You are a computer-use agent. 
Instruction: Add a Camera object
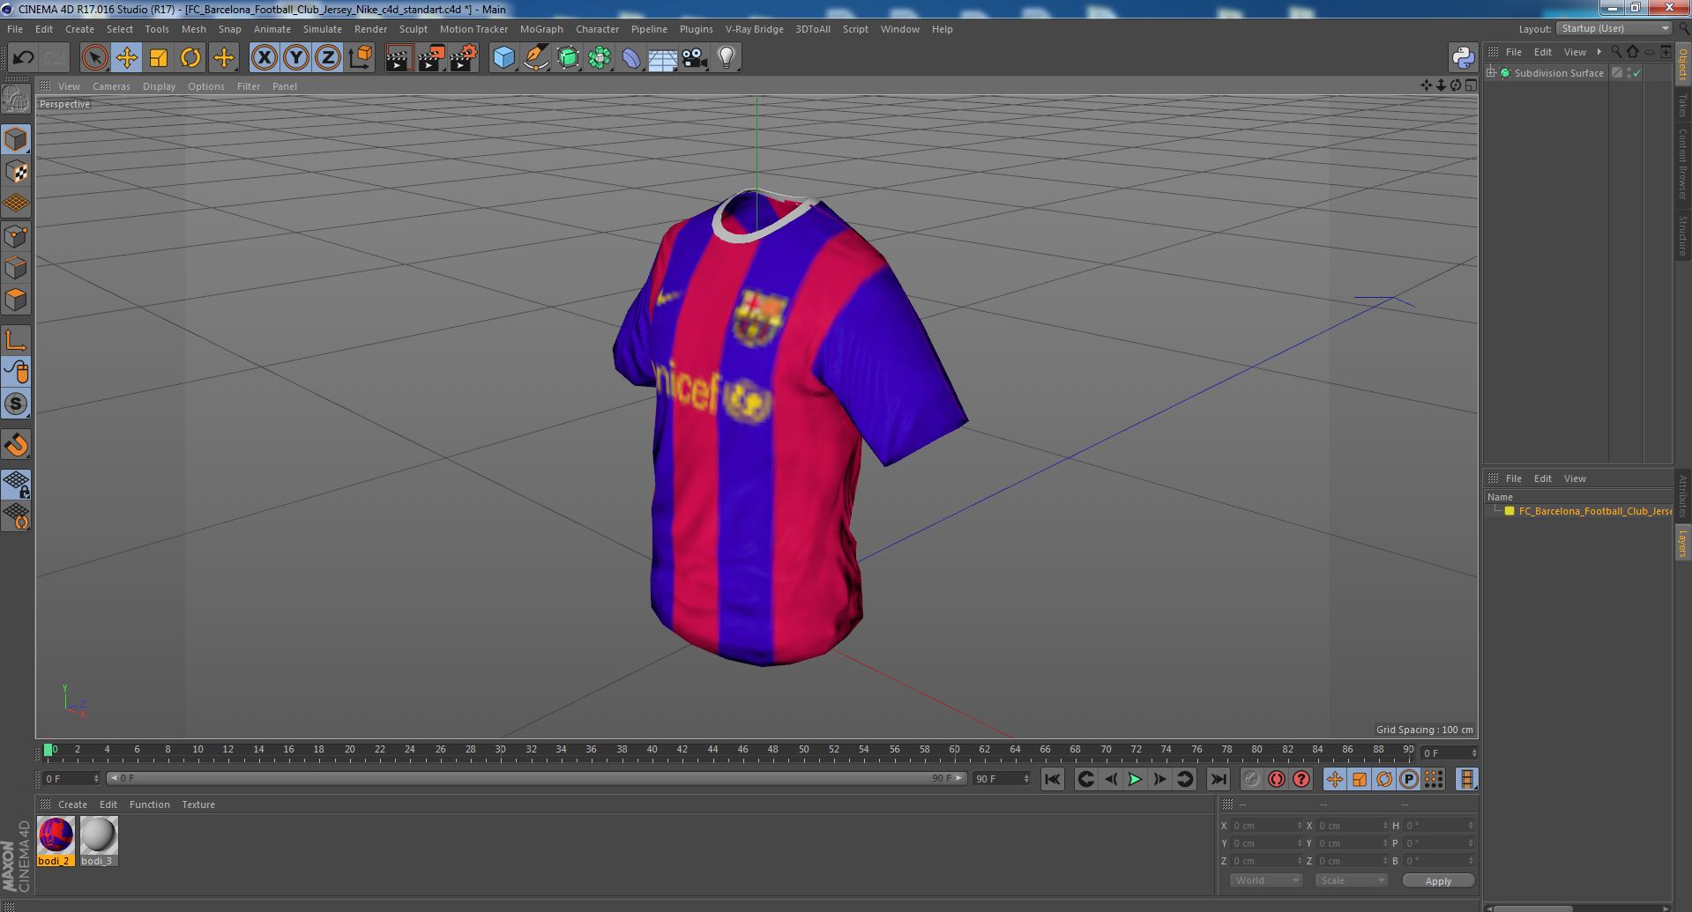point(695,58)
